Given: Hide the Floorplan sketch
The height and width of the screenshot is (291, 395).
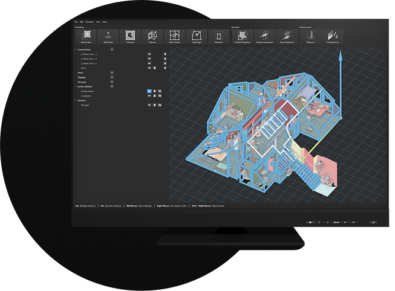Looking at the screenshot, I should (x=149, y=104).
